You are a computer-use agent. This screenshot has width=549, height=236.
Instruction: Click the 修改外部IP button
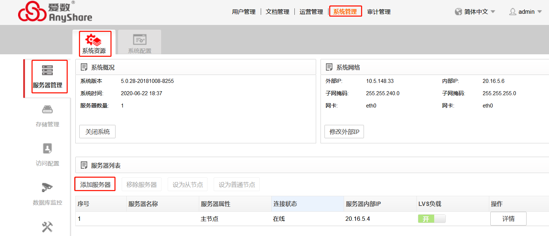click(344, 132)
